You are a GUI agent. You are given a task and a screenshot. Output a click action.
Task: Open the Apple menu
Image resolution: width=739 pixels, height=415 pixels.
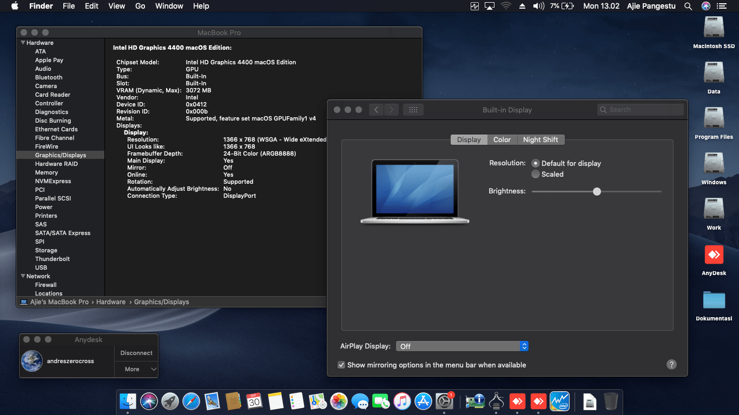tap(15, 6)
